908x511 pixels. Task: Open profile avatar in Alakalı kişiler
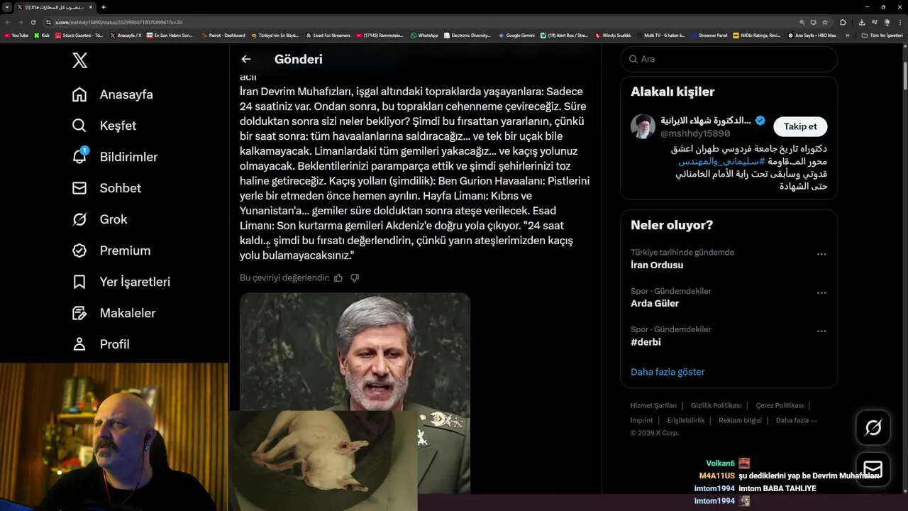click(643, 126)
